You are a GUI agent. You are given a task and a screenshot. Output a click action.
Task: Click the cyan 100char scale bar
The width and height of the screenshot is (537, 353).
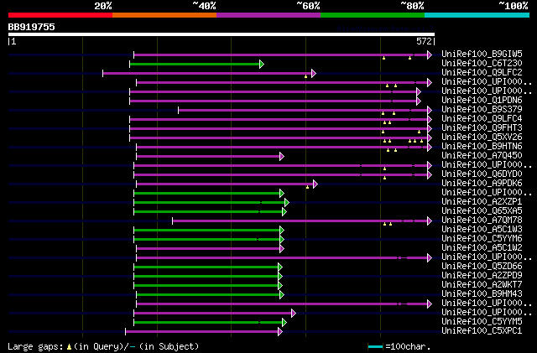[375, 347]
